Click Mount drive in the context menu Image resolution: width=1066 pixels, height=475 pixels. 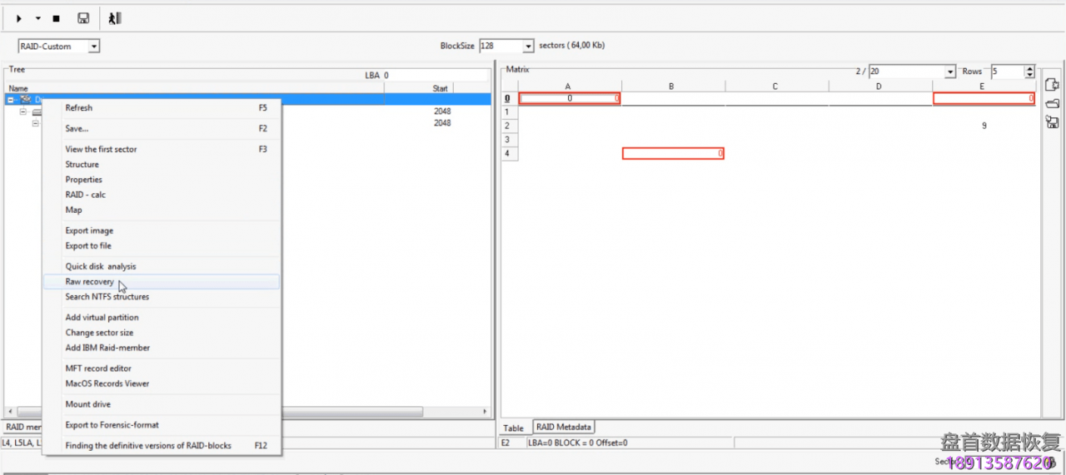(88, 404)
